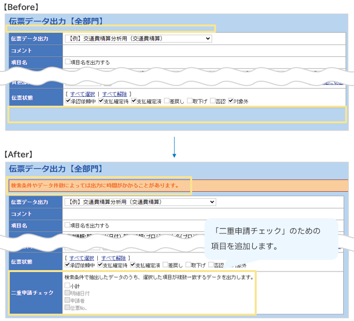
Task: Enable 項目名を出力する checkbox in Before panel
Action: pyautogui.click(x=68, y=62)
